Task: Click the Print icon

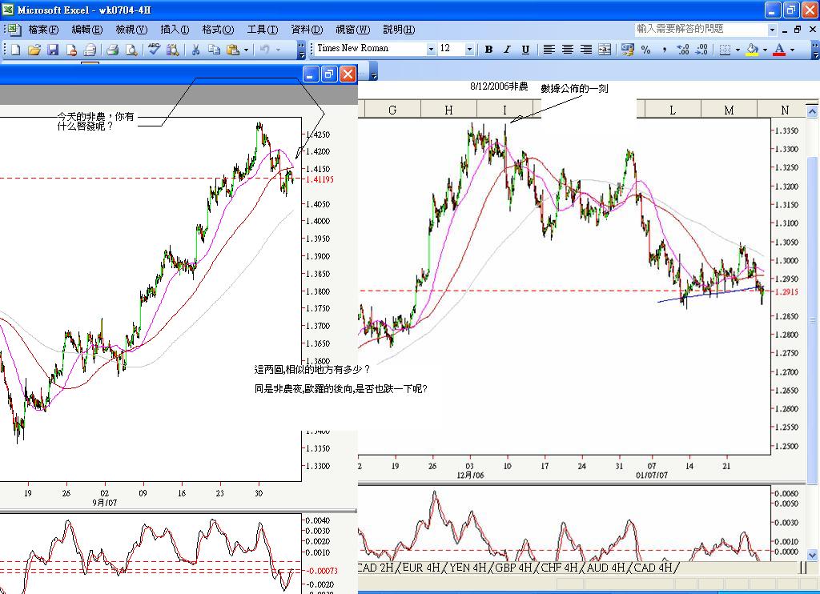Action: pos(112,50)
